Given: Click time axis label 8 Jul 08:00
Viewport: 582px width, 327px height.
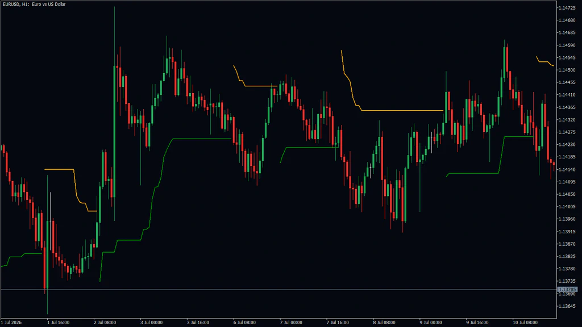Looking at the screenshot, I should point(384,322).
